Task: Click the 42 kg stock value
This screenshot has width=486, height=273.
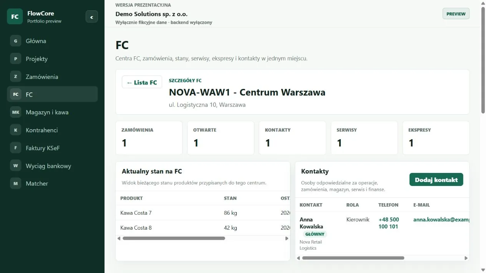Action: click(x=231, y=228)
